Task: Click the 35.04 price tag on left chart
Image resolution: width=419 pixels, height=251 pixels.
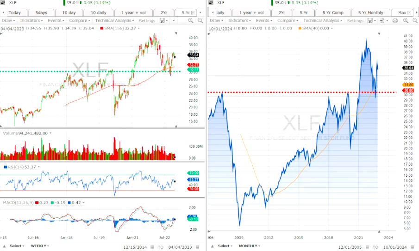Action: (194, 55)
